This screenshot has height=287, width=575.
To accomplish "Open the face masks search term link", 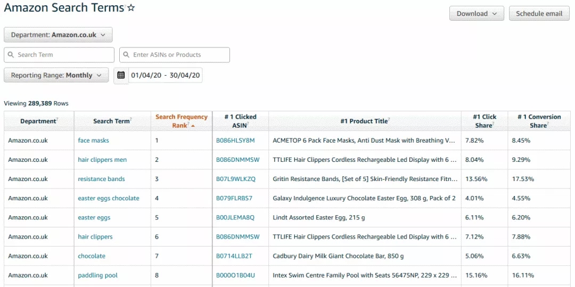I will pyautogui.click(x=93, y=141).
